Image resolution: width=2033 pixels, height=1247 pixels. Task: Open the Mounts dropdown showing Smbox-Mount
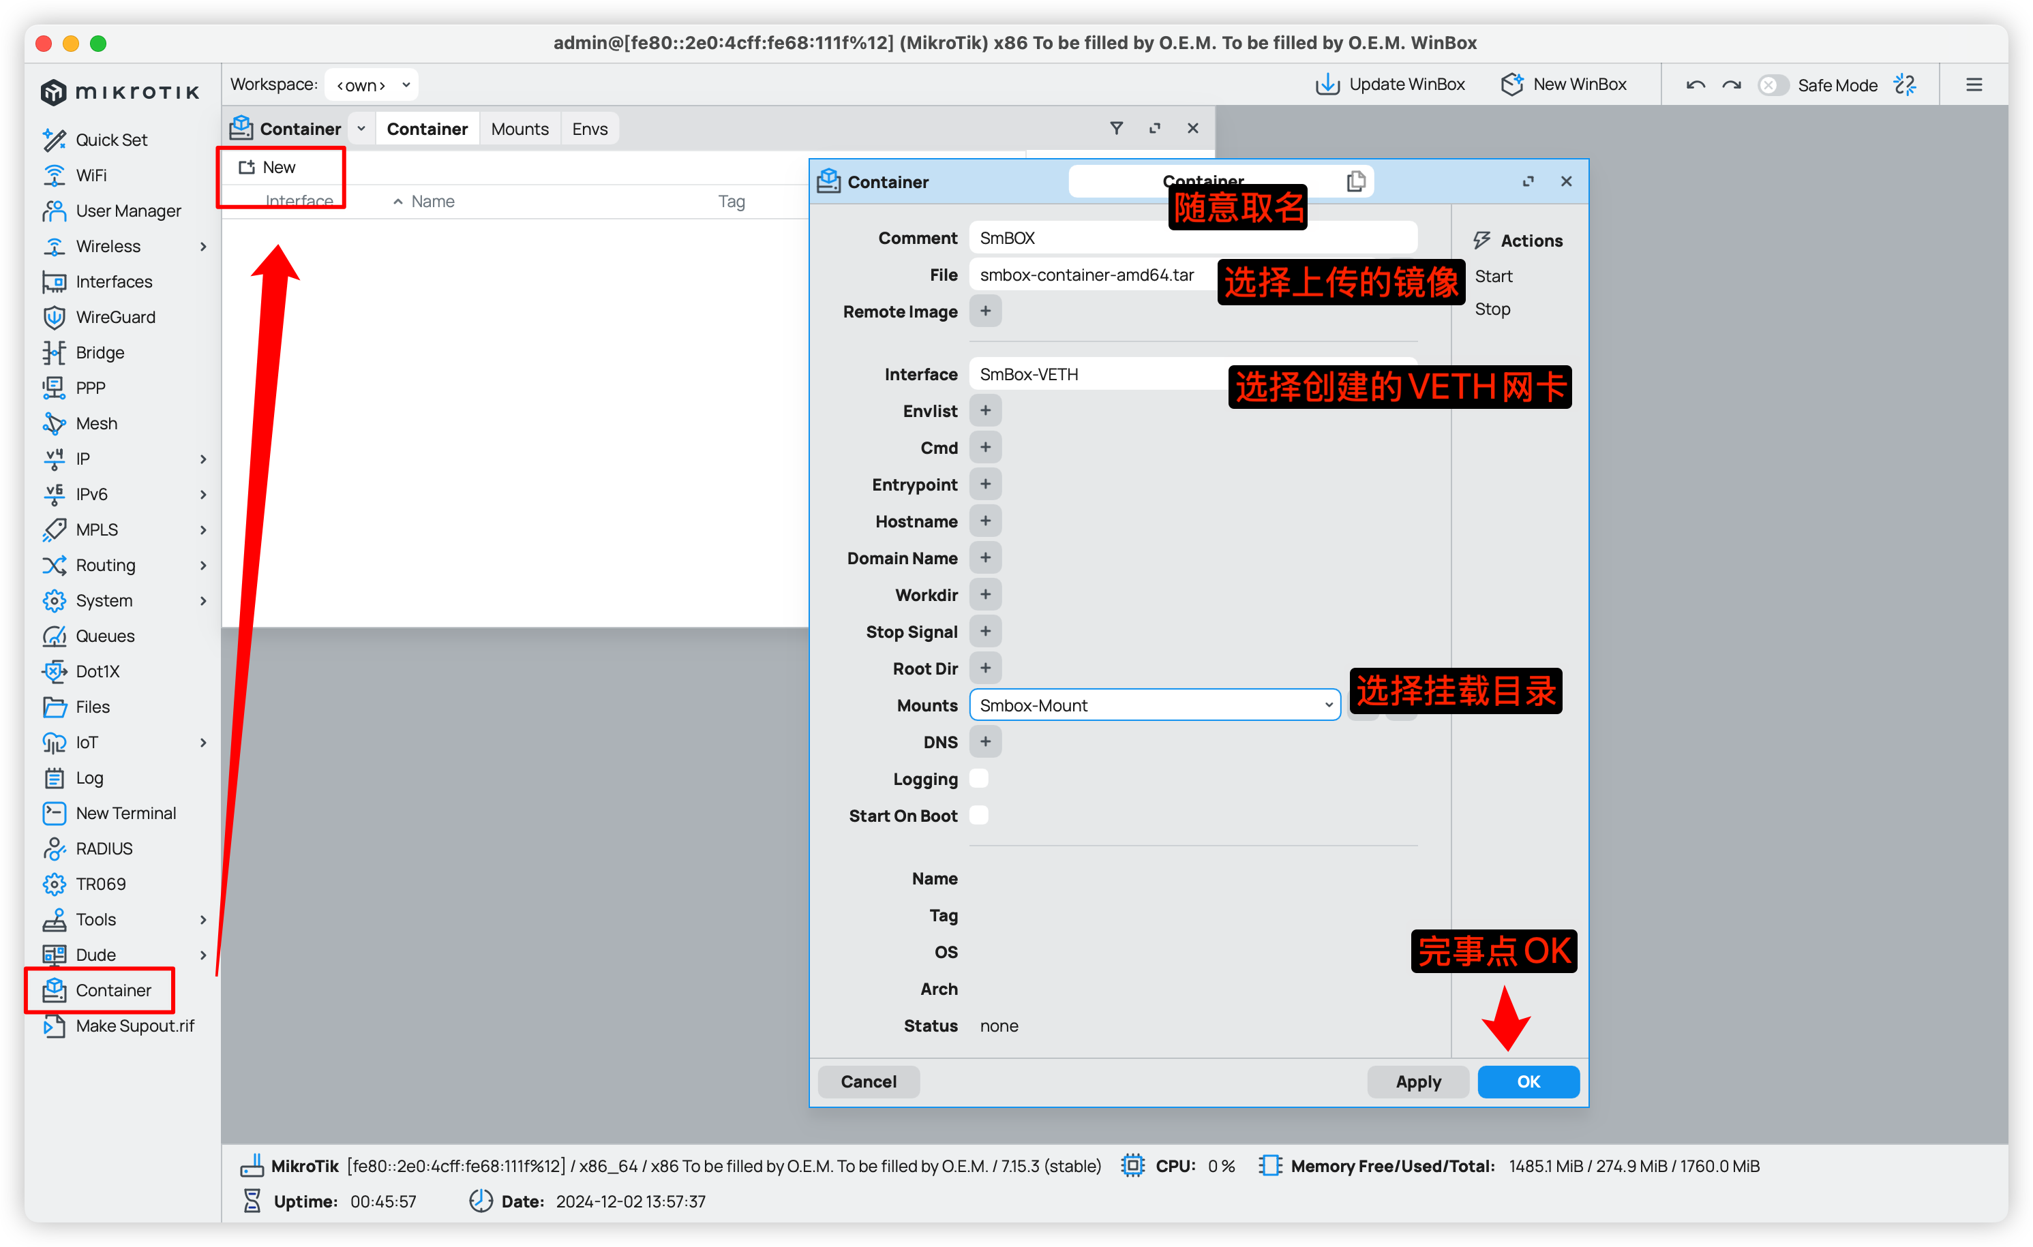[x=1154, y=706]
